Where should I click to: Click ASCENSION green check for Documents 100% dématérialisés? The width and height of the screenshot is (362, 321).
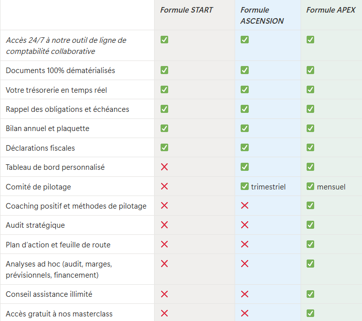[245, 70]
